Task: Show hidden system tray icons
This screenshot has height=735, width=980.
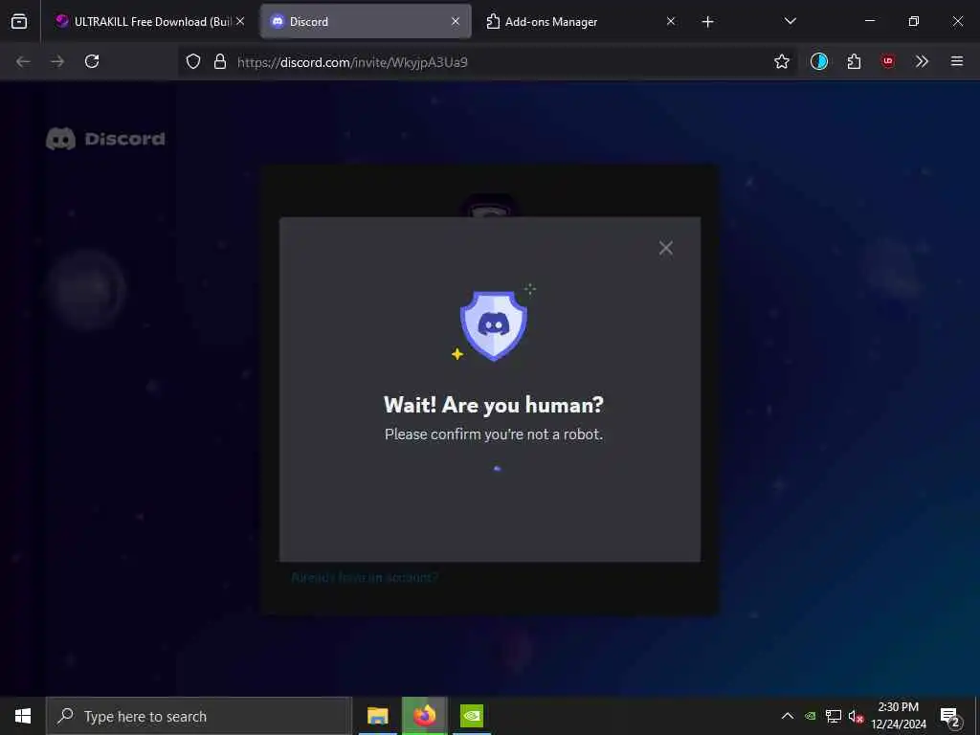Action: [x=788, y=716]
